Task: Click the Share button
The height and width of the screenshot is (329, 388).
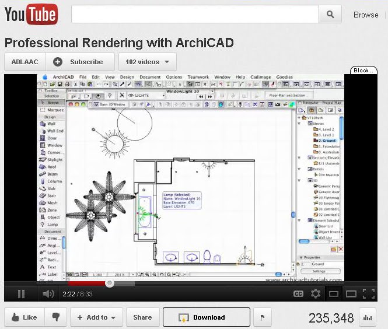Action: [142, 317]
